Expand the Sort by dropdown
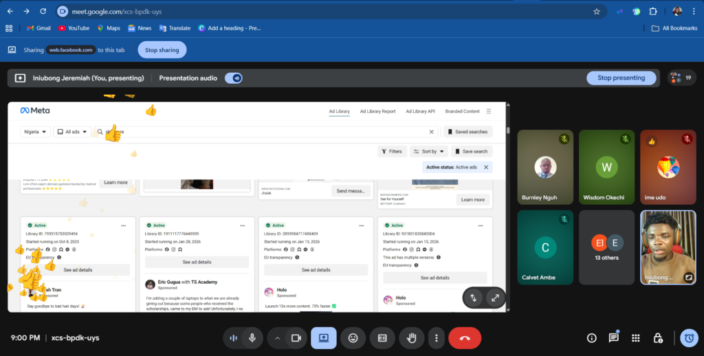The height and width of the screenshot is (356, 704). 429,151
